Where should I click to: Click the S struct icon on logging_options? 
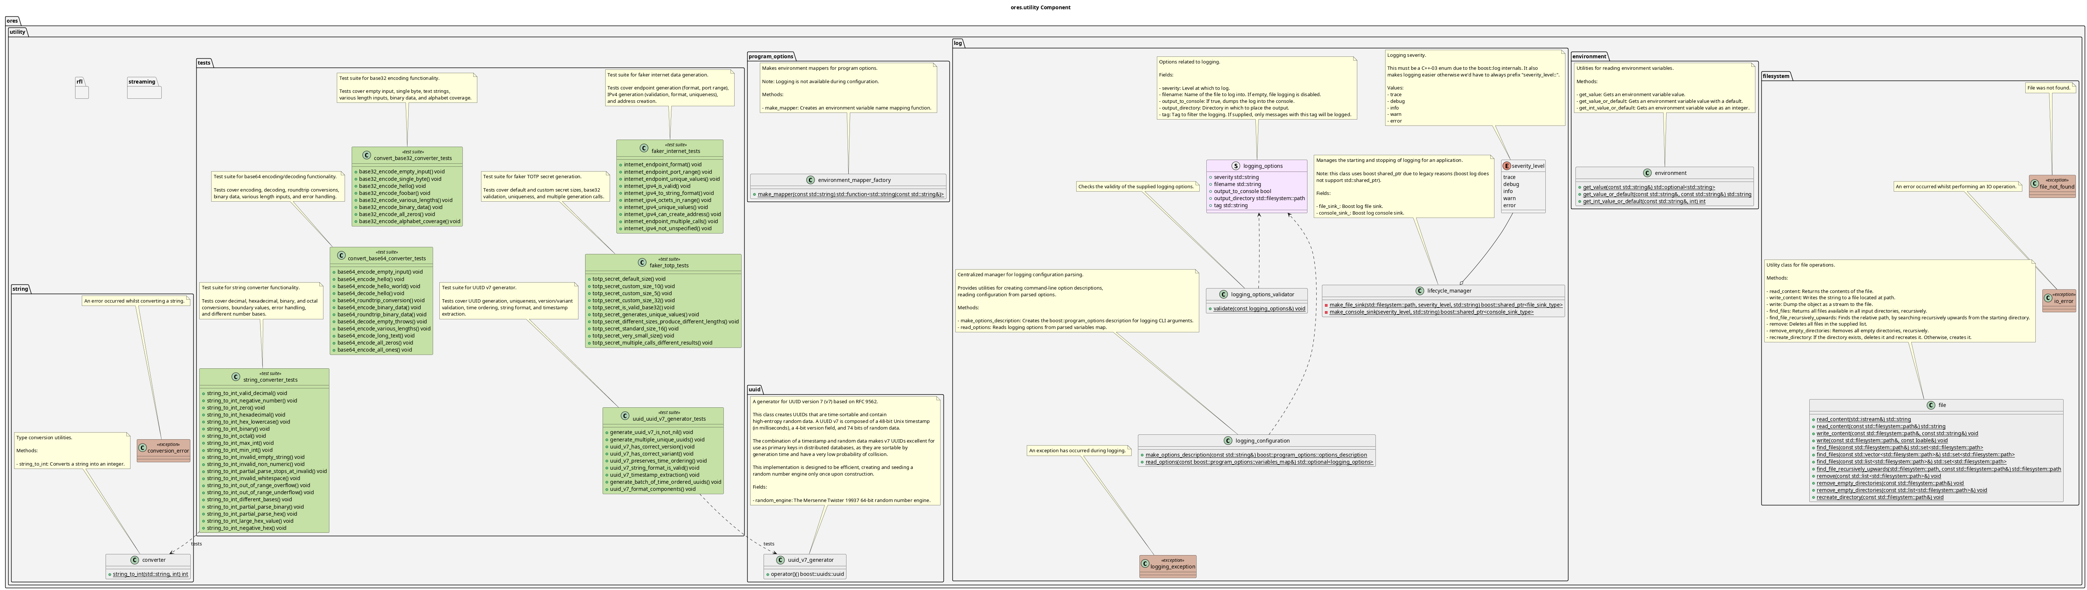[x=1236, y=166]
